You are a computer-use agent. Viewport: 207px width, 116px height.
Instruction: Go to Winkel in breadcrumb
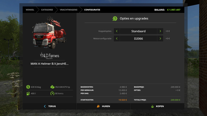click(30, 10)
